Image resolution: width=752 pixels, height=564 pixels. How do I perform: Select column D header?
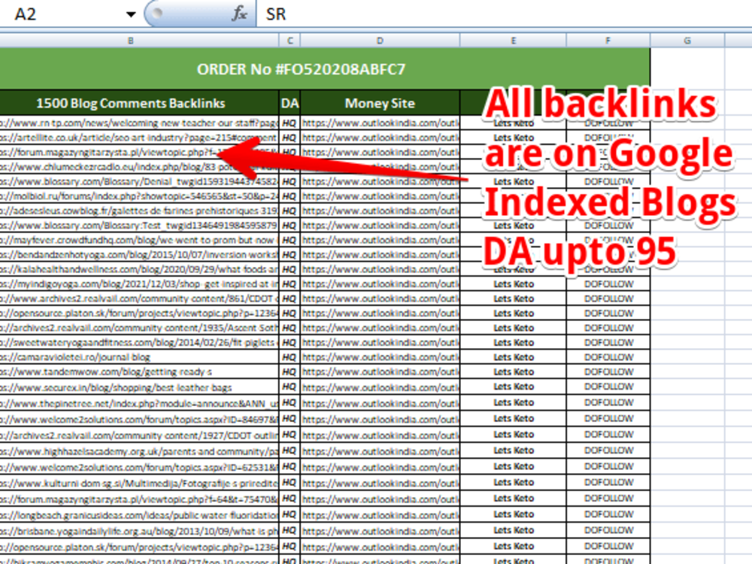380,41
